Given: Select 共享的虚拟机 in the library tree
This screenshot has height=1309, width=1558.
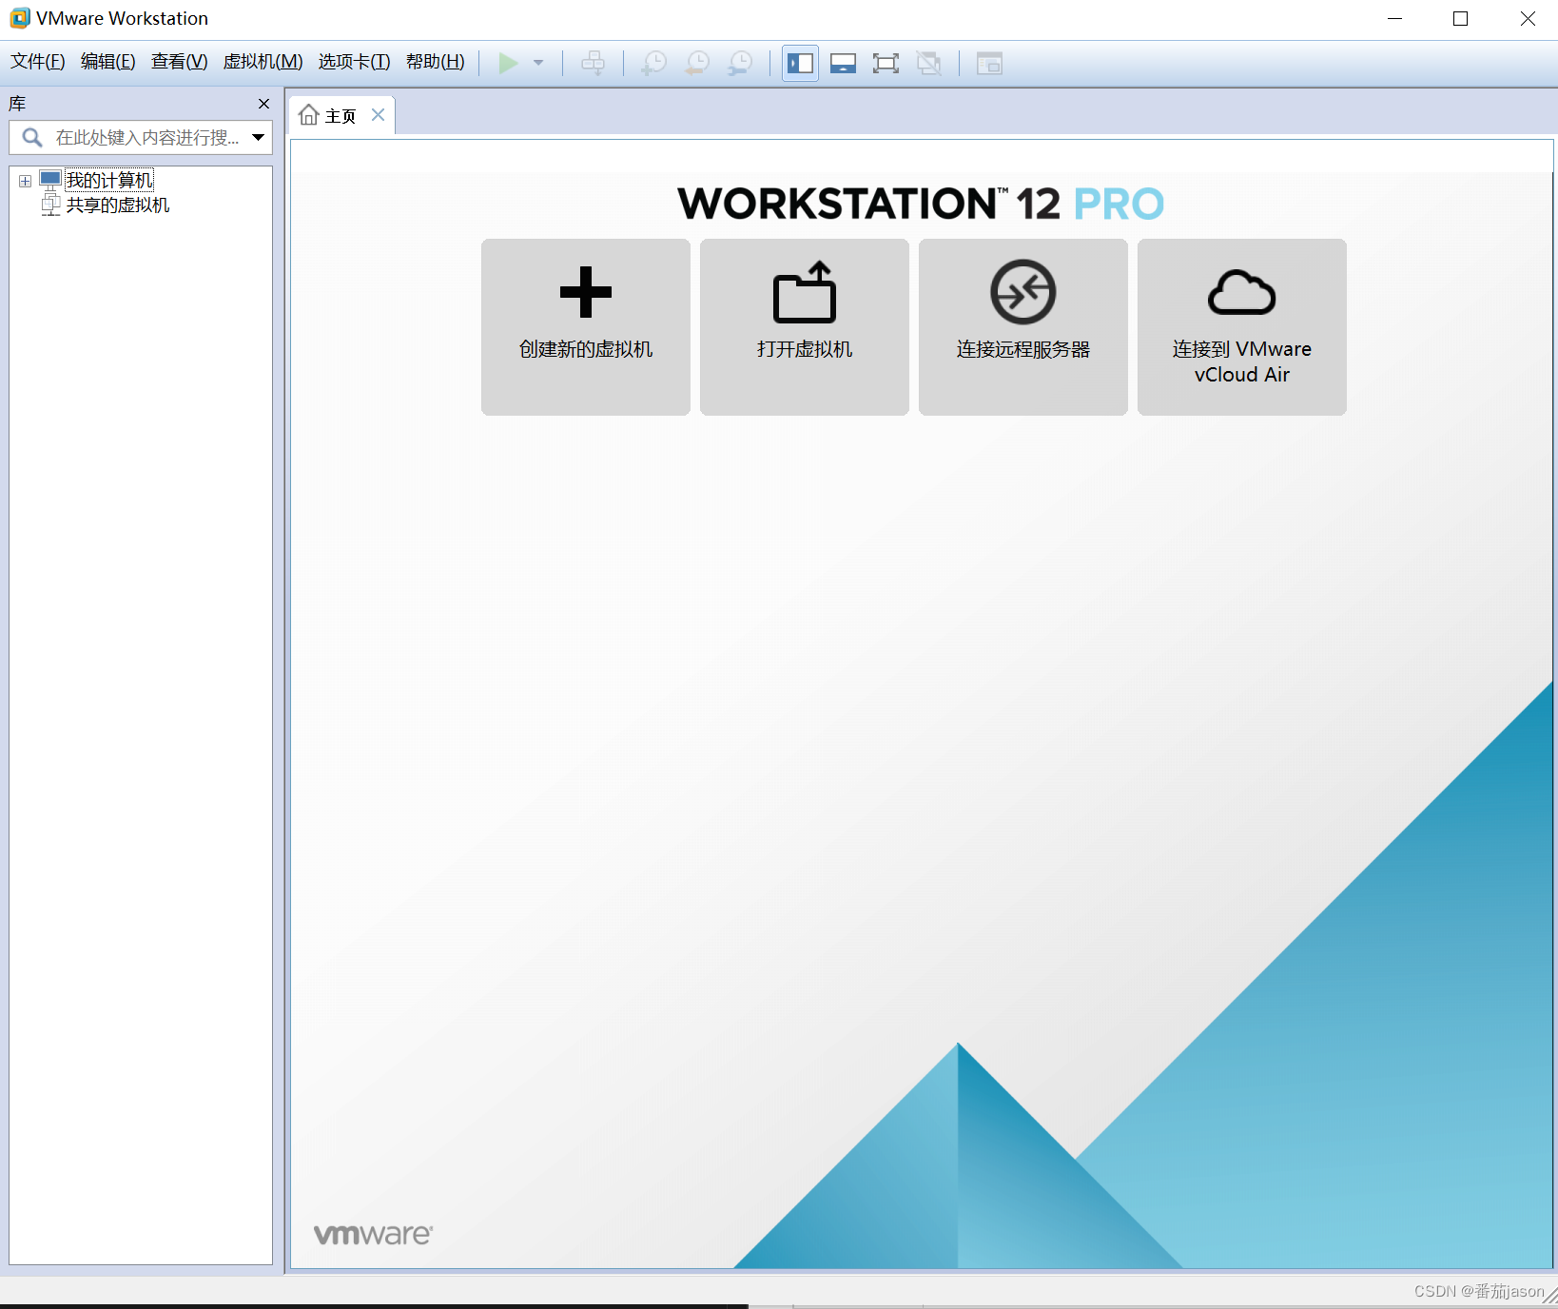Looking at the screenshot, I should pyautogui.click(x=118, y=205).
